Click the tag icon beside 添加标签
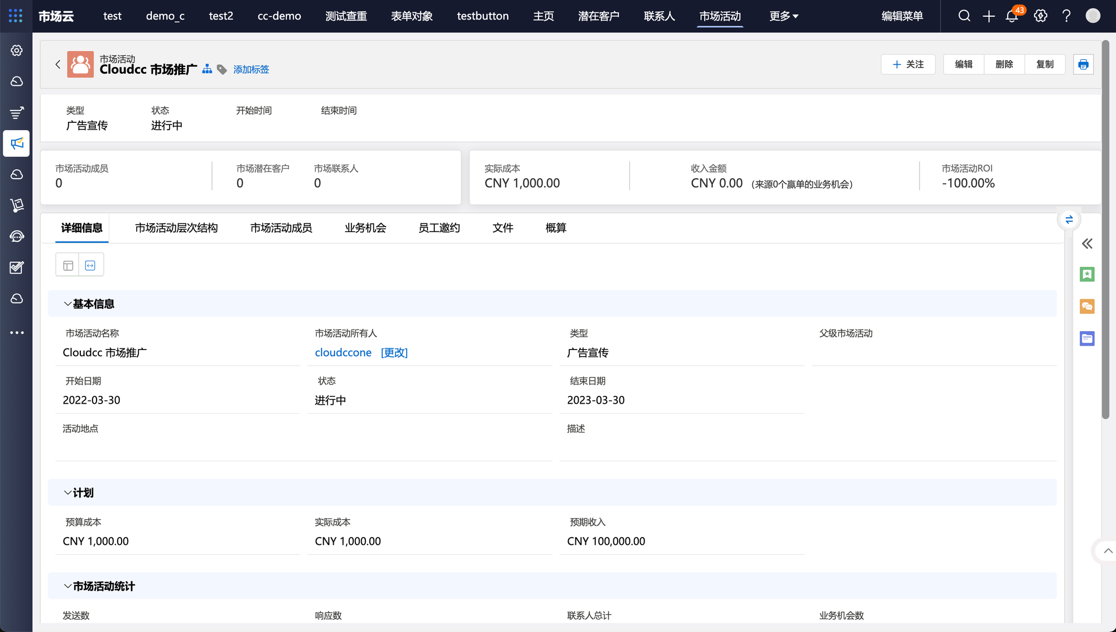The image size is (1116, 632). click(x=222, y=69)
